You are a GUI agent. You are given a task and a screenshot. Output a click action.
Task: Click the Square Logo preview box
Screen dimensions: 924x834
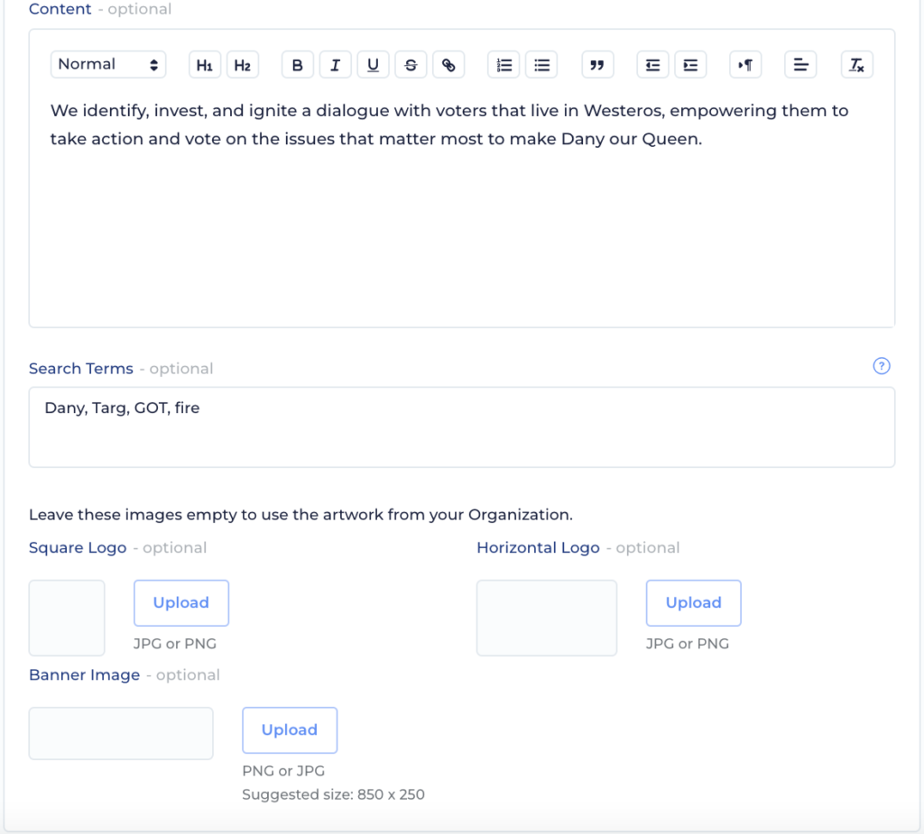pyautogui.click(x=67, y=618)
